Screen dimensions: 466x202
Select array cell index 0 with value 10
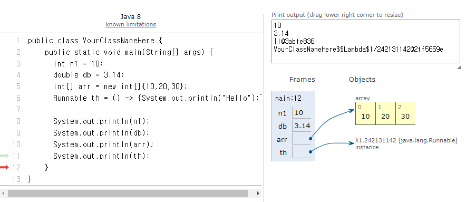pyautogui.click(x=365, y=113)
